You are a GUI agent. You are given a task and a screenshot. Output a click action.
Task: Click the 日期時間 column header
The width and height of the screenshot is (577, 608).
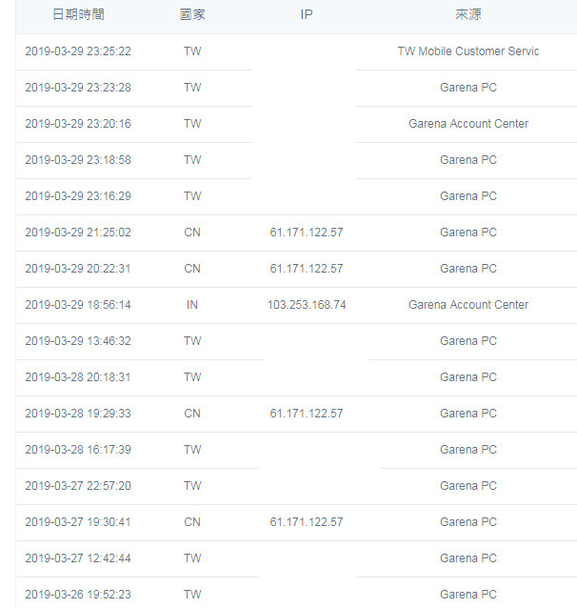click(78, 15)
